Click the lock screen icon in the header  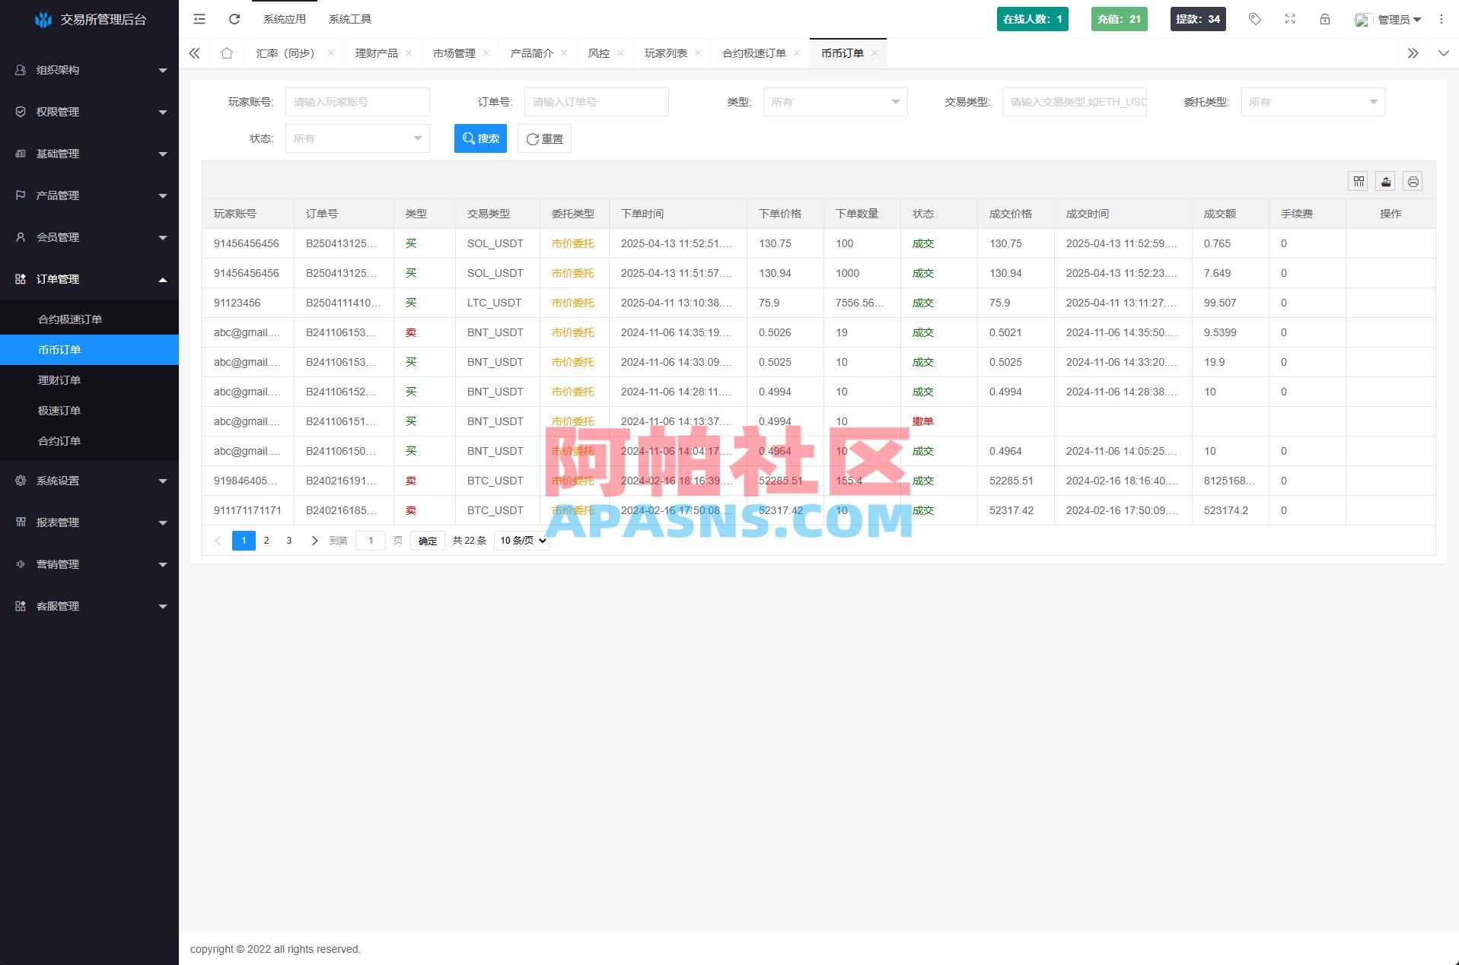tap(1324, 19)
